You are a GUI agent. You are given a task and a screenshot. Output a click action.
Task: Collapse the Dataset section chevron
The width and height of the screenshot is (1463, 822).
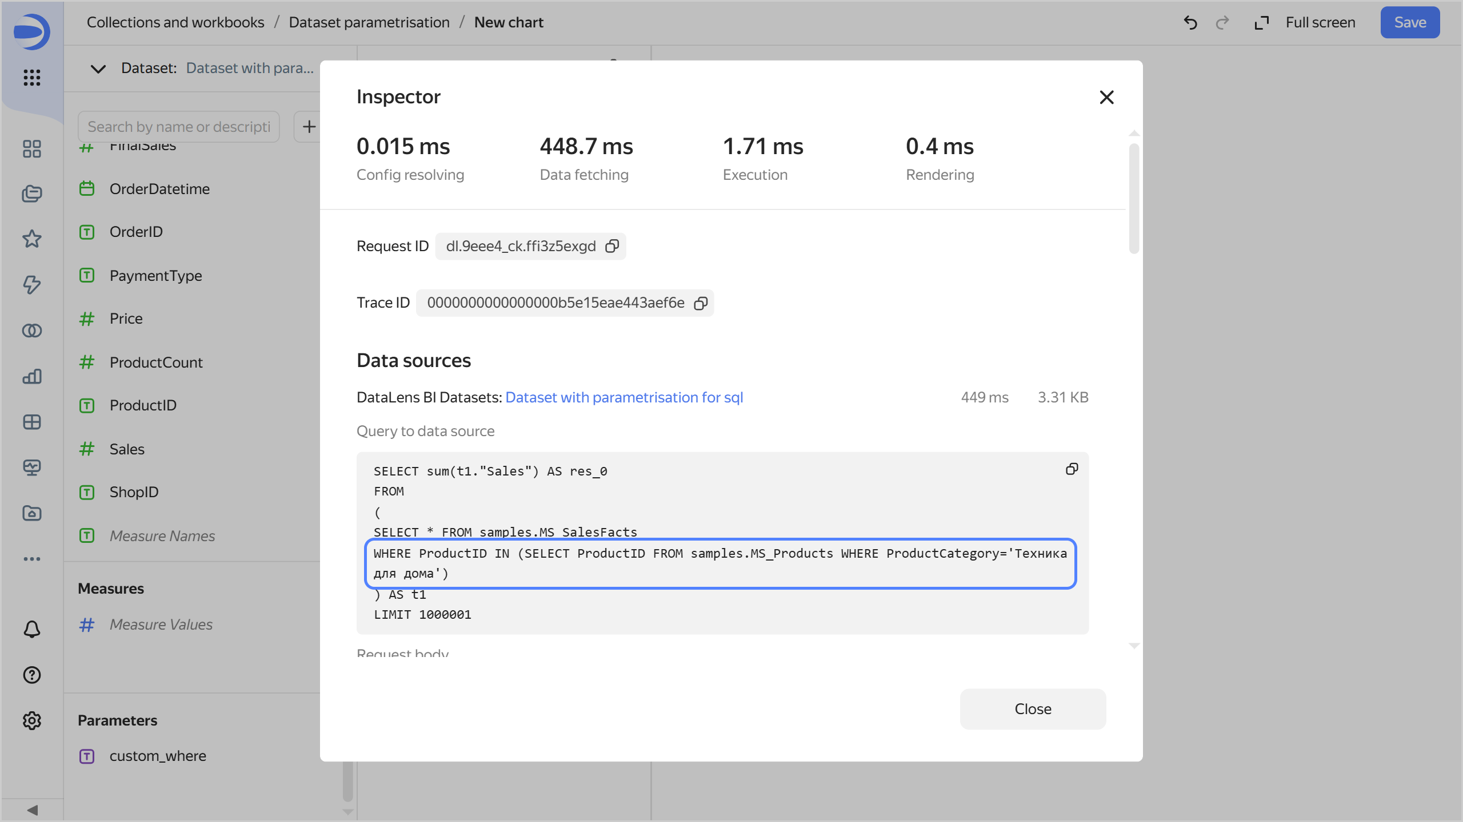(x=98, y=68)
